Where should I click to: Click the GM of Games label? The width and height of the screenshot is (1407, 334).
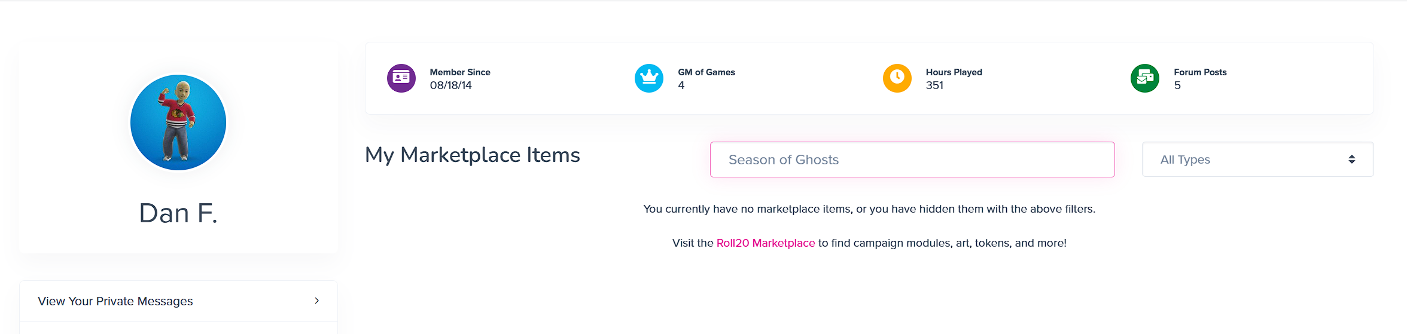(706, 72)
